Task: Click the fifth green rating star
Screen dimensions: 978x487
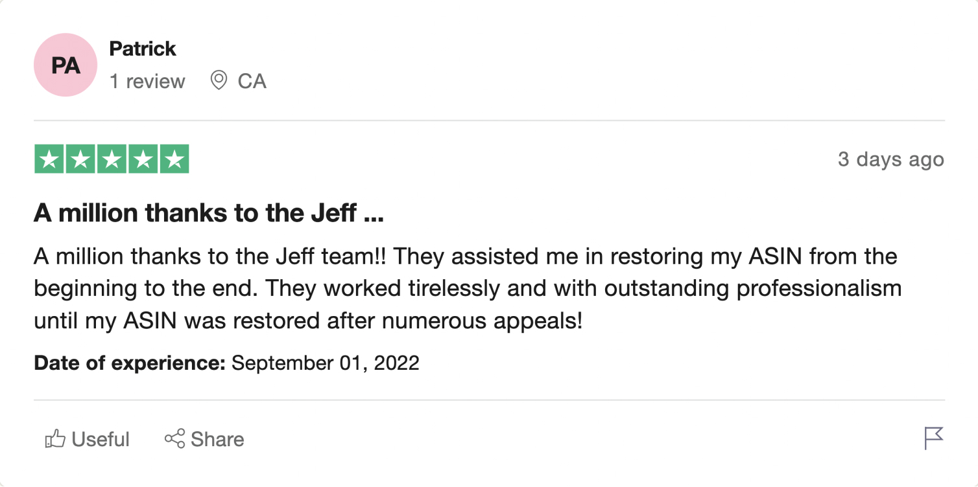Action: tap(174, 159)
